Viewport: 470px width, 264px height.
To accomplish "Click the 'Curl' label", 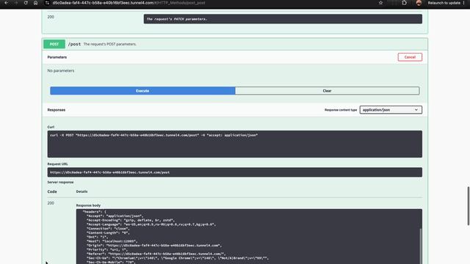I will pos(51,127).
